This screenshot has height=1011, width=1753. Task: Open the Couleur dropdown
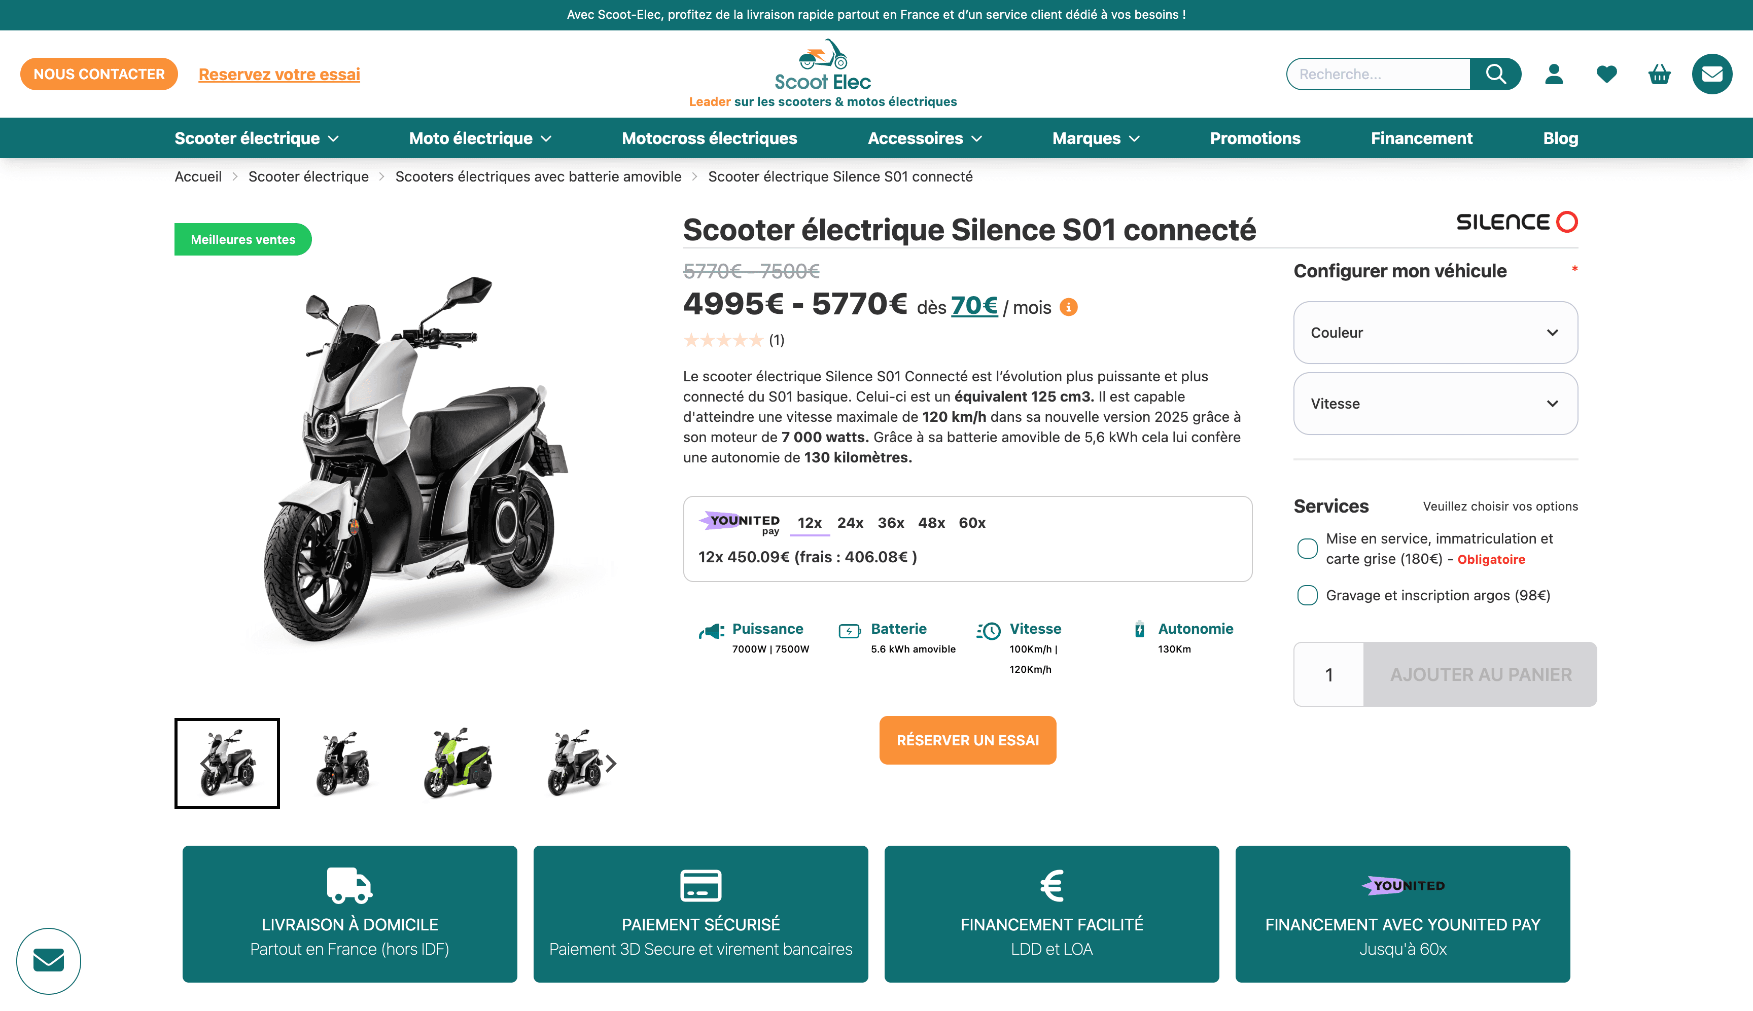pos(1435,333)
